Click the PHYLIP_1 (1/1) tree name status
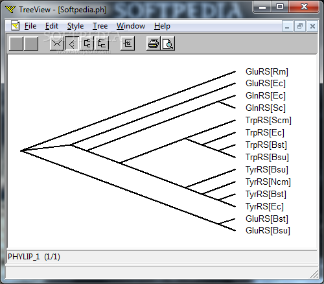 pyautogui.click(x=34, y=257)
